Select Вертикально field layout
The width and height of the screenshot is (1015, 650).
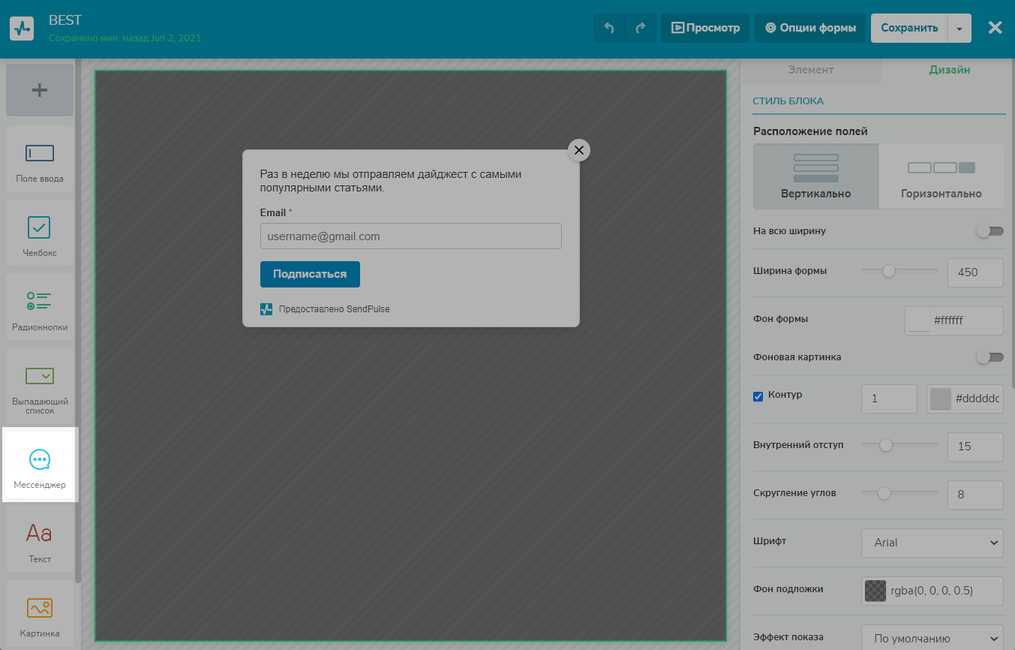click(x=815, y=176)
